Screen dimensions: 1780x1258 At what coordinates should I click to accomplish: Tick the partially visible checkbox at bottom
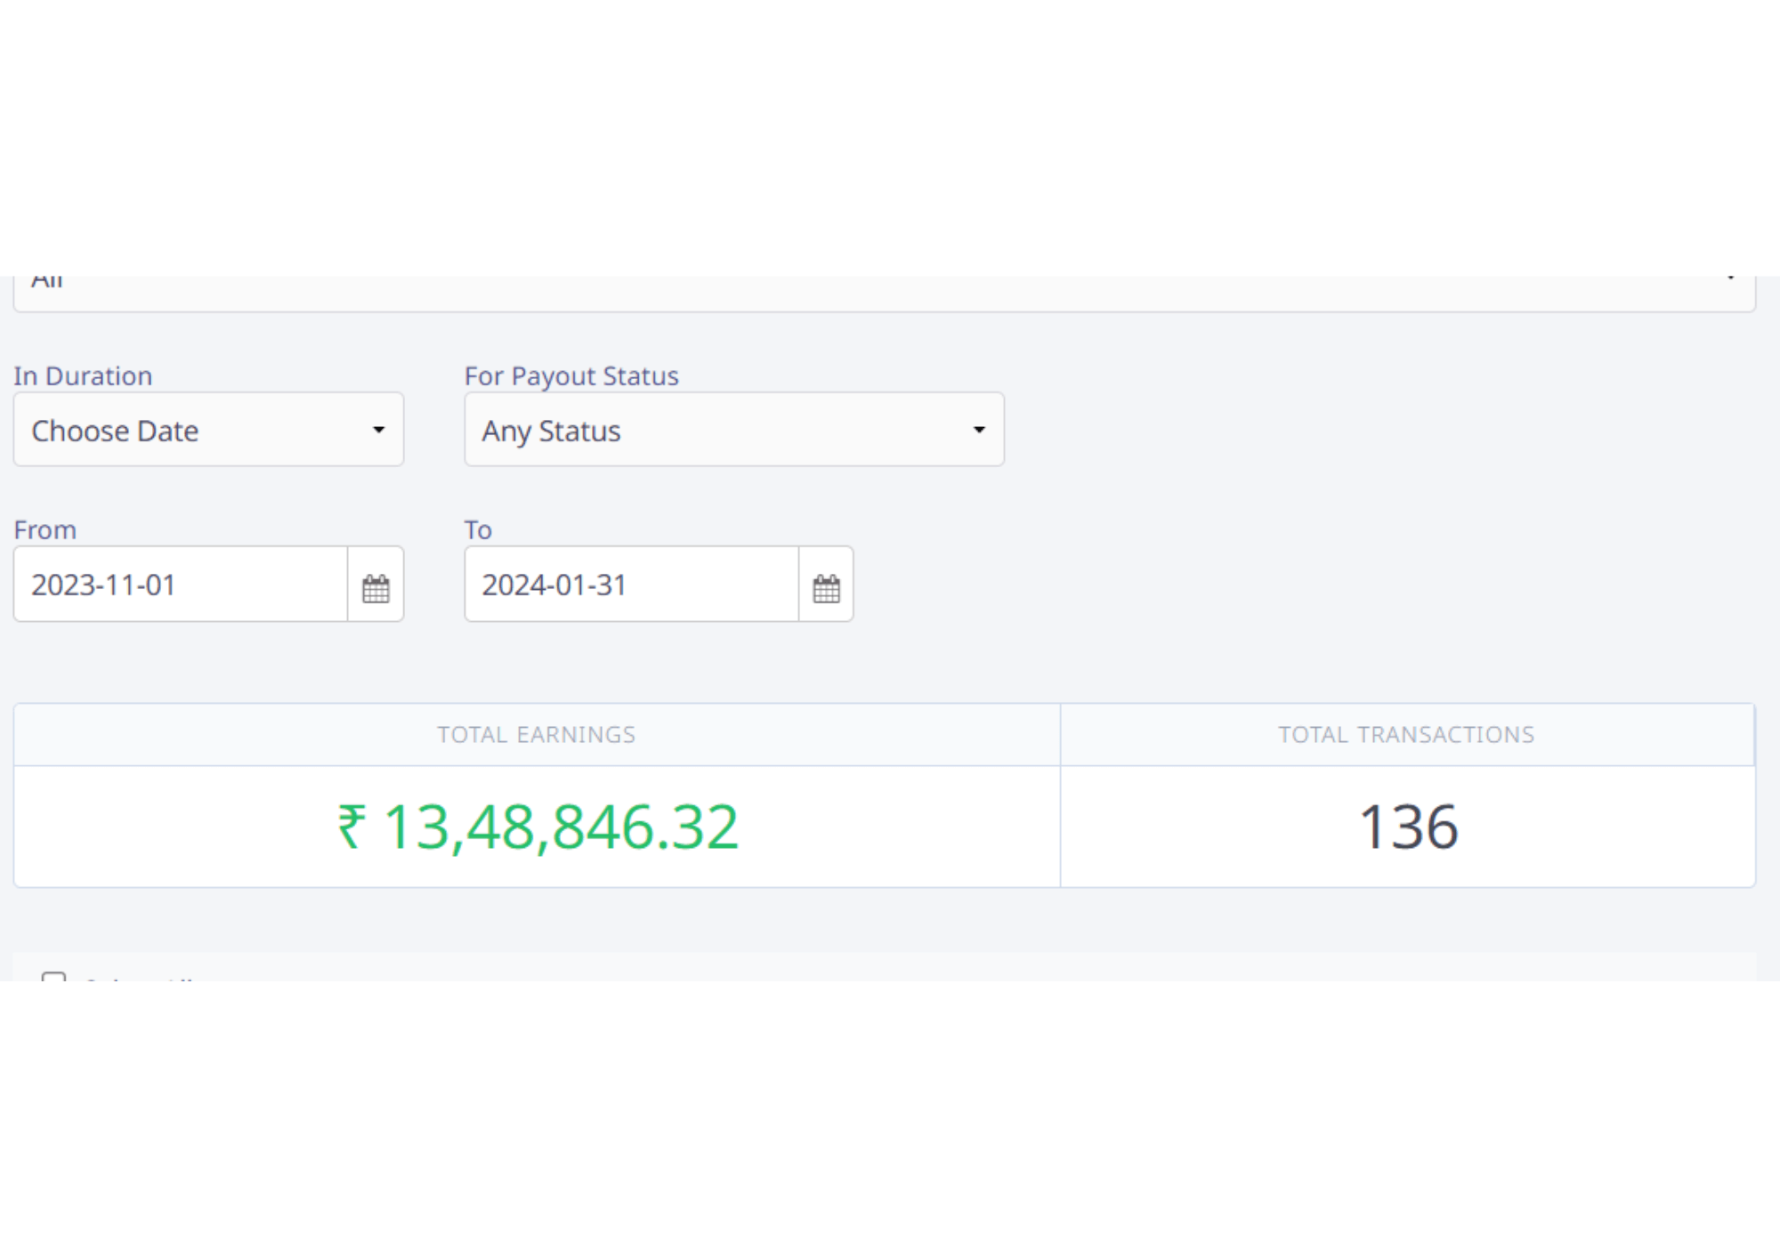pyautogui.click(x=53, y=978)
